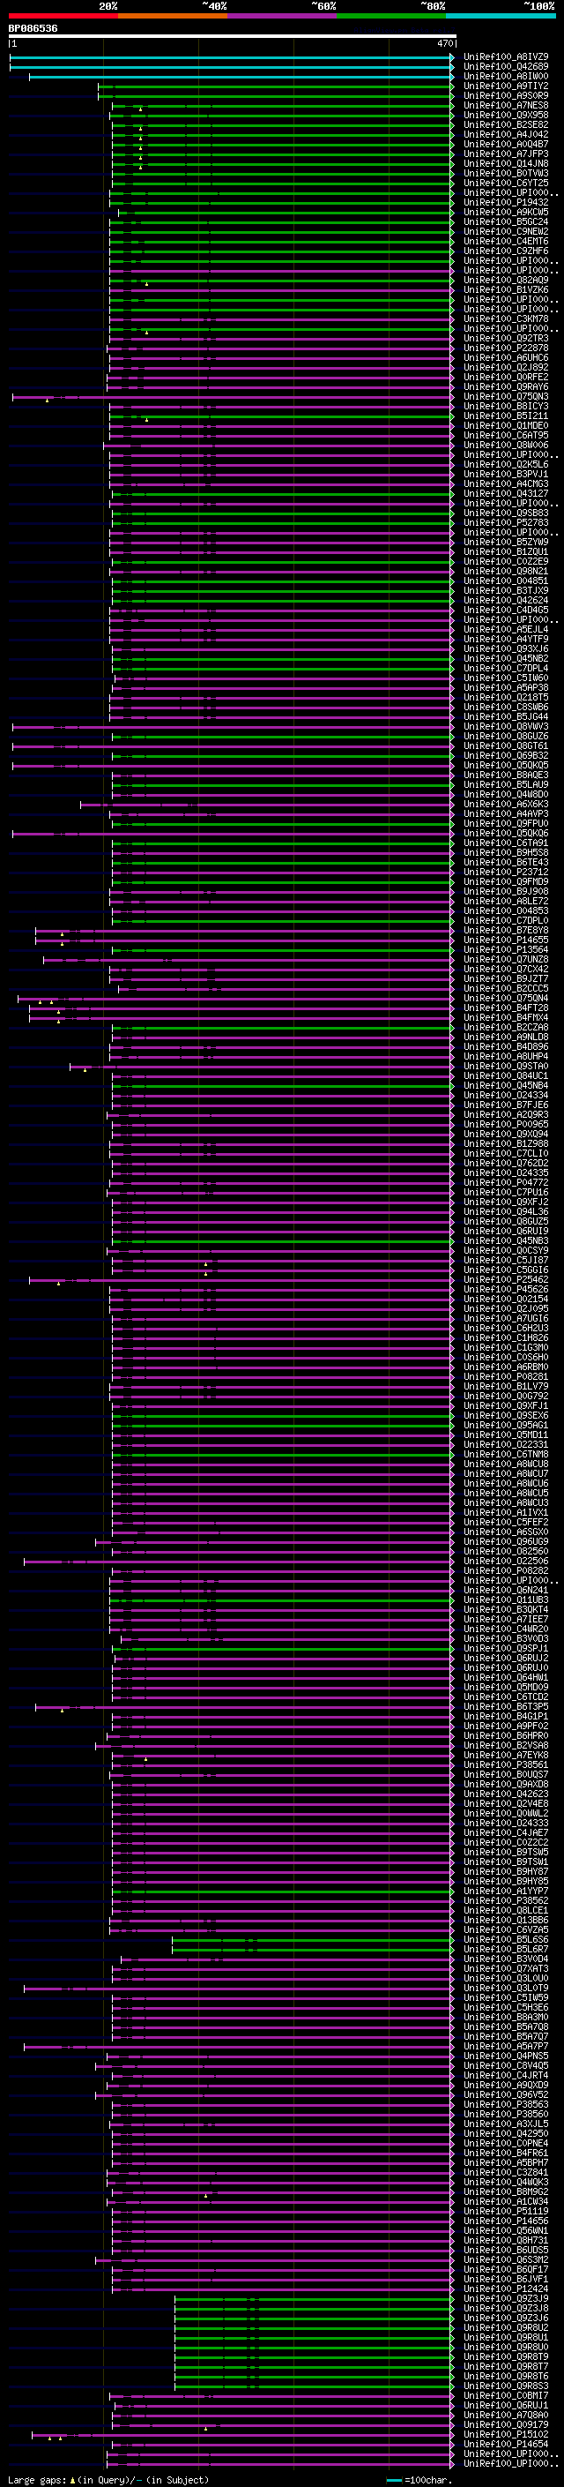Viewport: 564px width, 2487px height.
Task: Click the UniRef100_Q82AQ9 label
Action: (x=506, y=280)
